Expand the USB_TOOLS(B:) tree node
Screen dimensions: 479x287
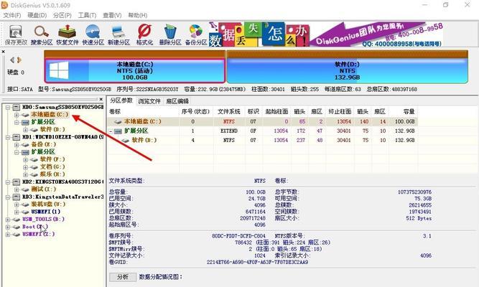[8, 220]
